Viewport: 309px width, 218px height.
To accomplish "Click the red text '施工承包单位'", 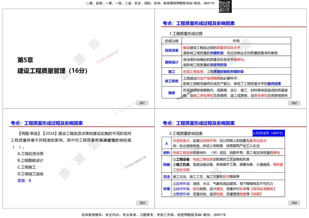I will click(x=203, y=96).
